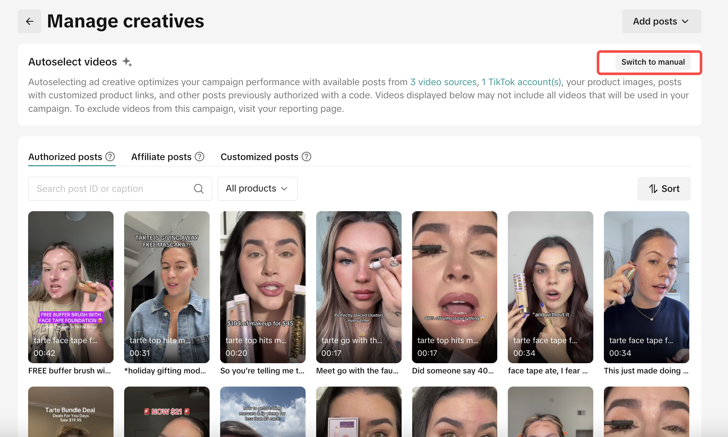Open the 1 TikTok account(s) link
Image resolution: width=728 pixels, height=437 pixels.
tap(521, 82)
